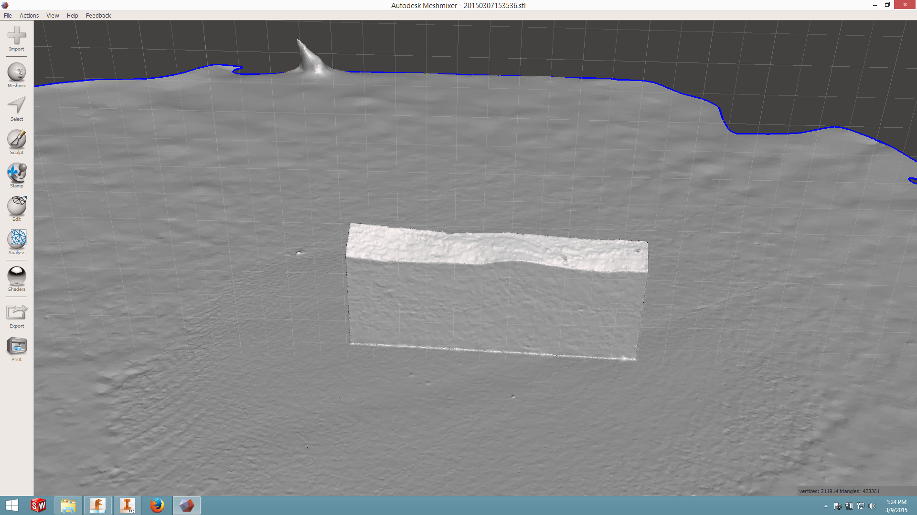Screen dimensions: 917x515
Task: Activate the Select tool
Action: point(17,108)
